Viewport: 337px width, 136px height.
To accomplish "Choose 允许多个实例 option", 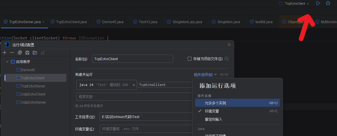I will pos(237,103).
